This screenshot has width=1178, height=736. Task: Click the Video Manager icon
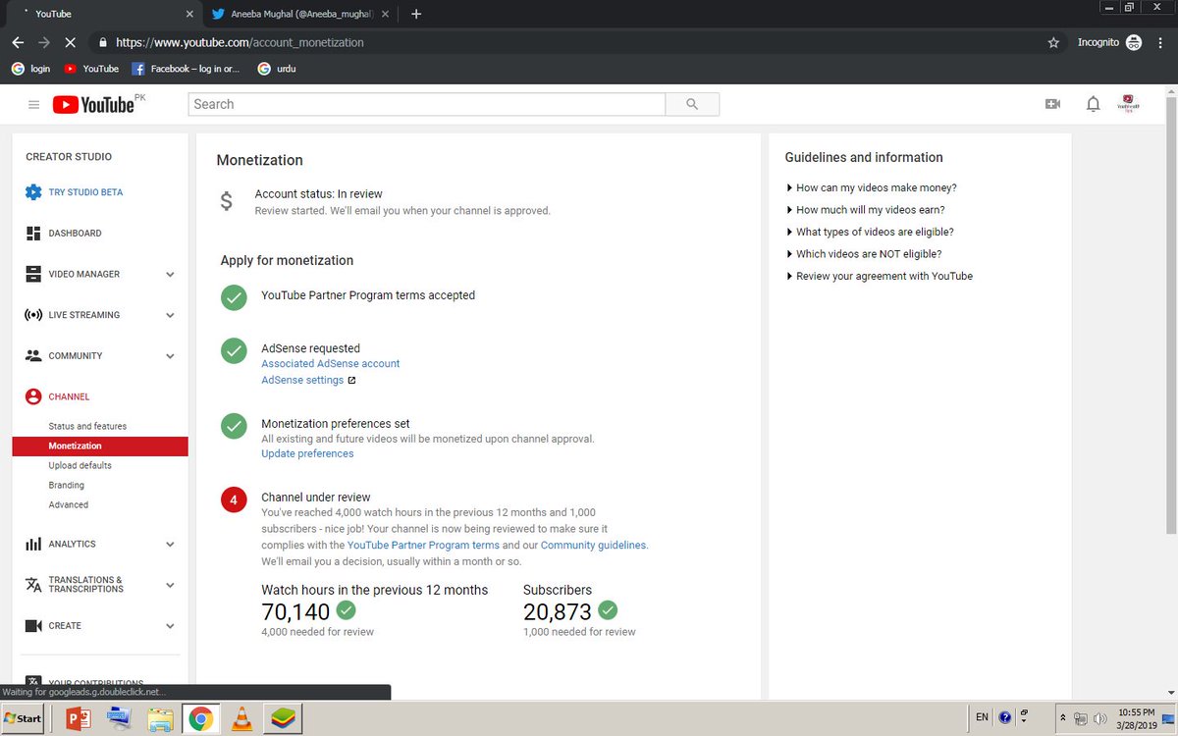(x=33, y=275)
